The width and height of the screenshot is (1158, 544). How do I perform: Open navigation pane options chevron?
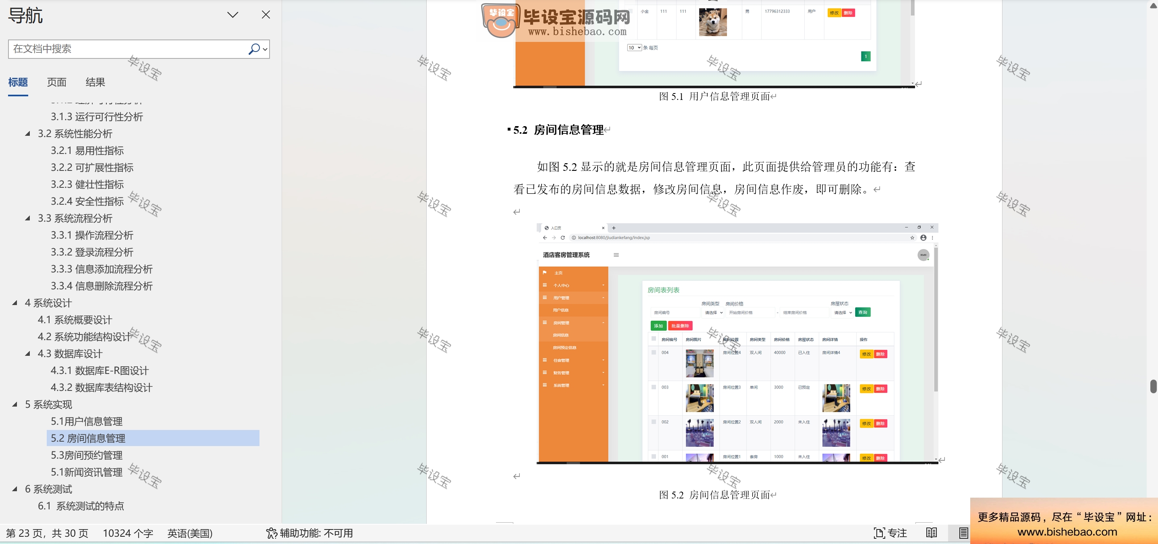tap(232, 15)
